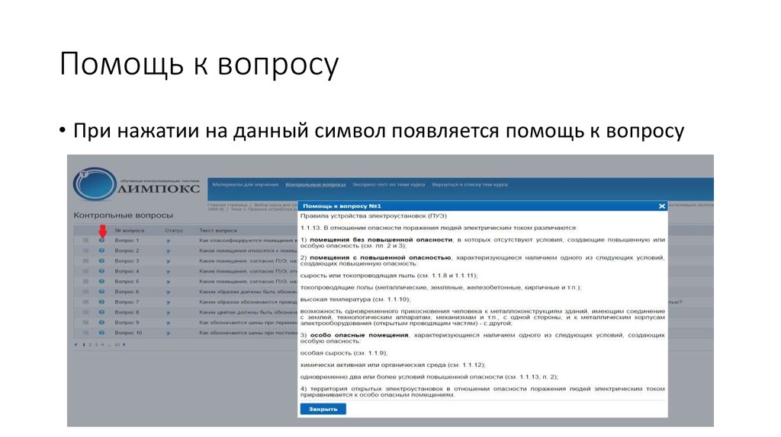Tick the checkbox for Вопрос 2

tap(85, 250)
